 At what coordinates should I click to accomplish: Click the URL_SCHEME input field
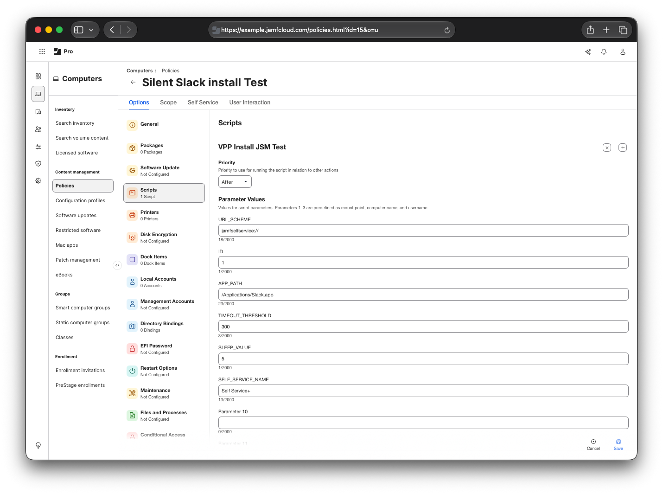(x=423, y=231)
